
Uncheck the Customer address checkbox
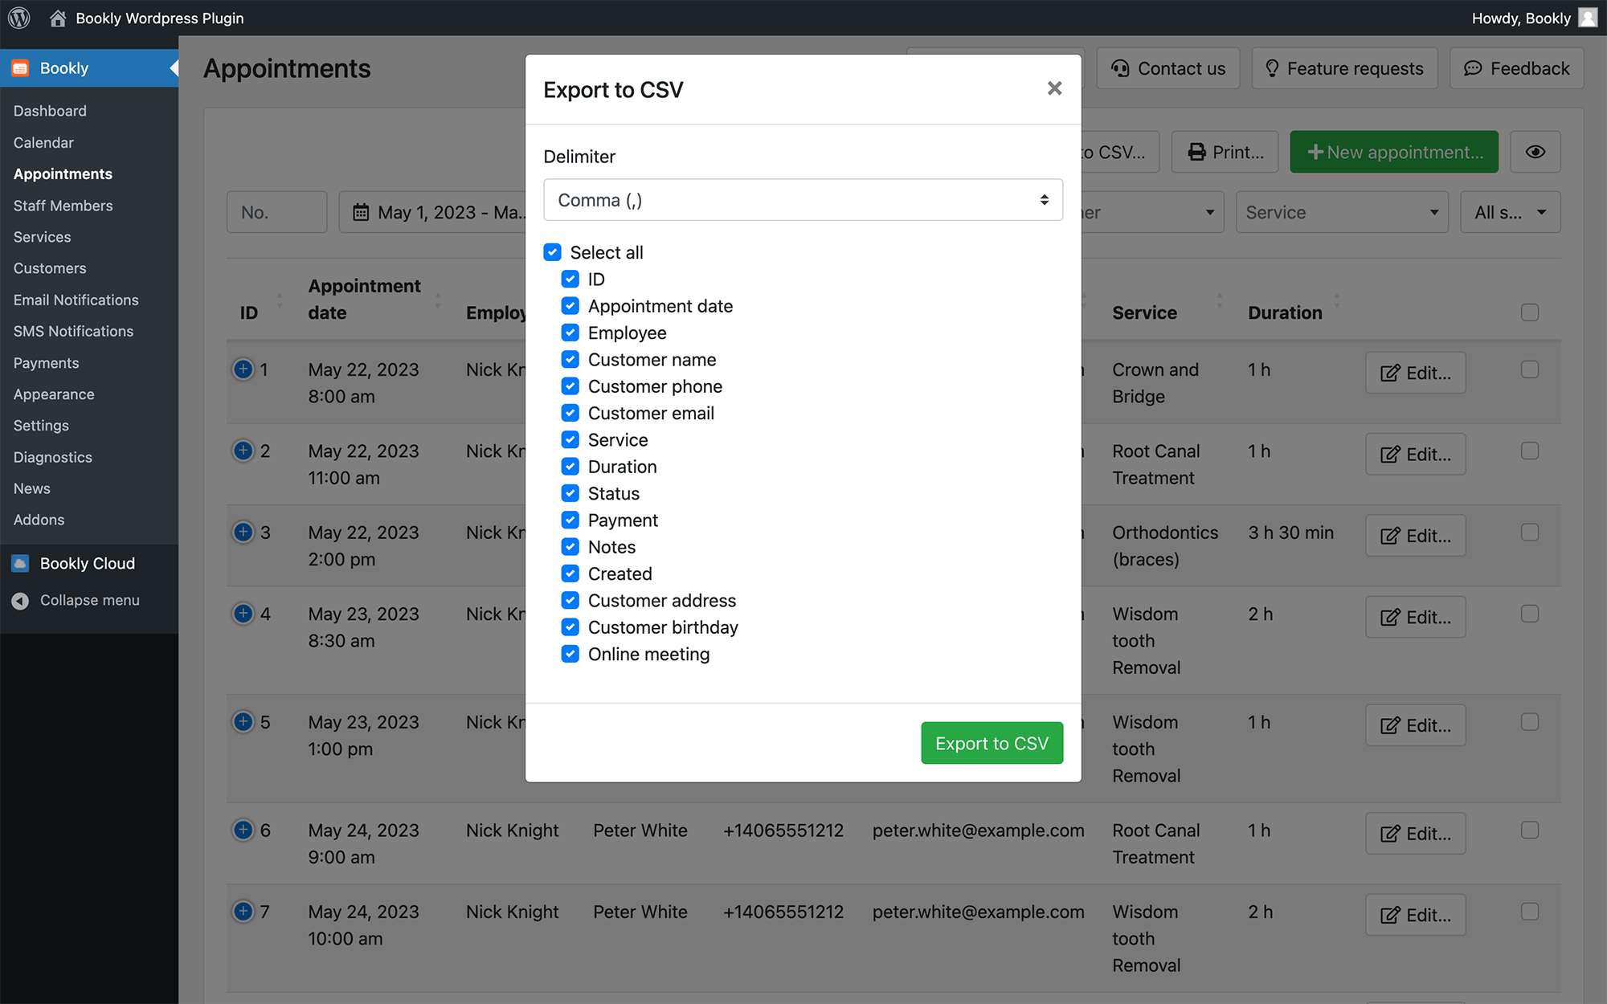point(570,601)
